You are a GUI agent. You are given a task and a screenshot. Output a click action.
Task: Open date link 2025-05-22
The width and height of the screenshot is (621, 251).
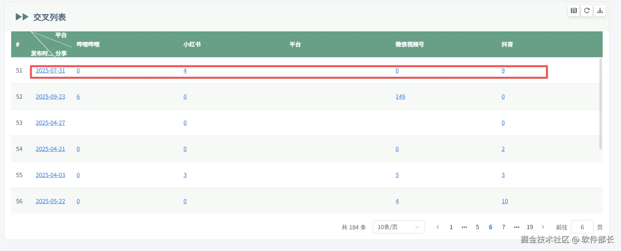[50, 201]
